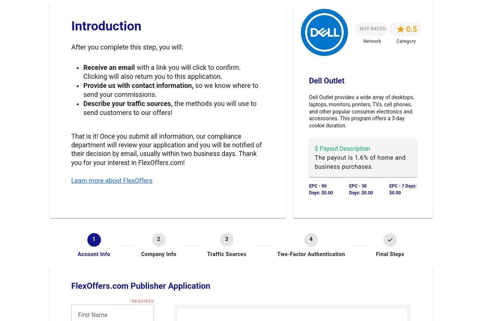Click the Traffic Sources step label
The height and width of the screenshot is (321, 482).
226,254
